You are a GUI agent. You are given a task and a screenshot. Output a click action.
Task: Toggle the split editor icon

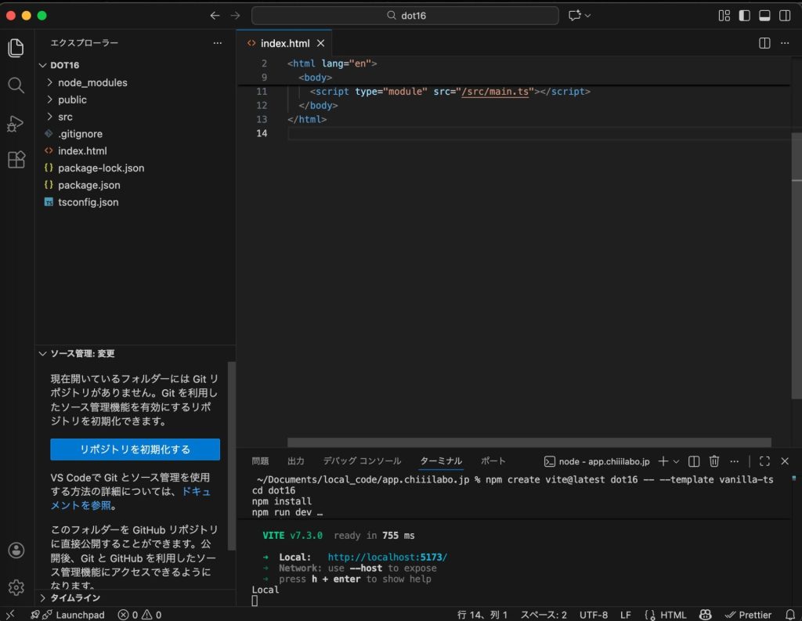pyautogui.click(x=764, y=43)
